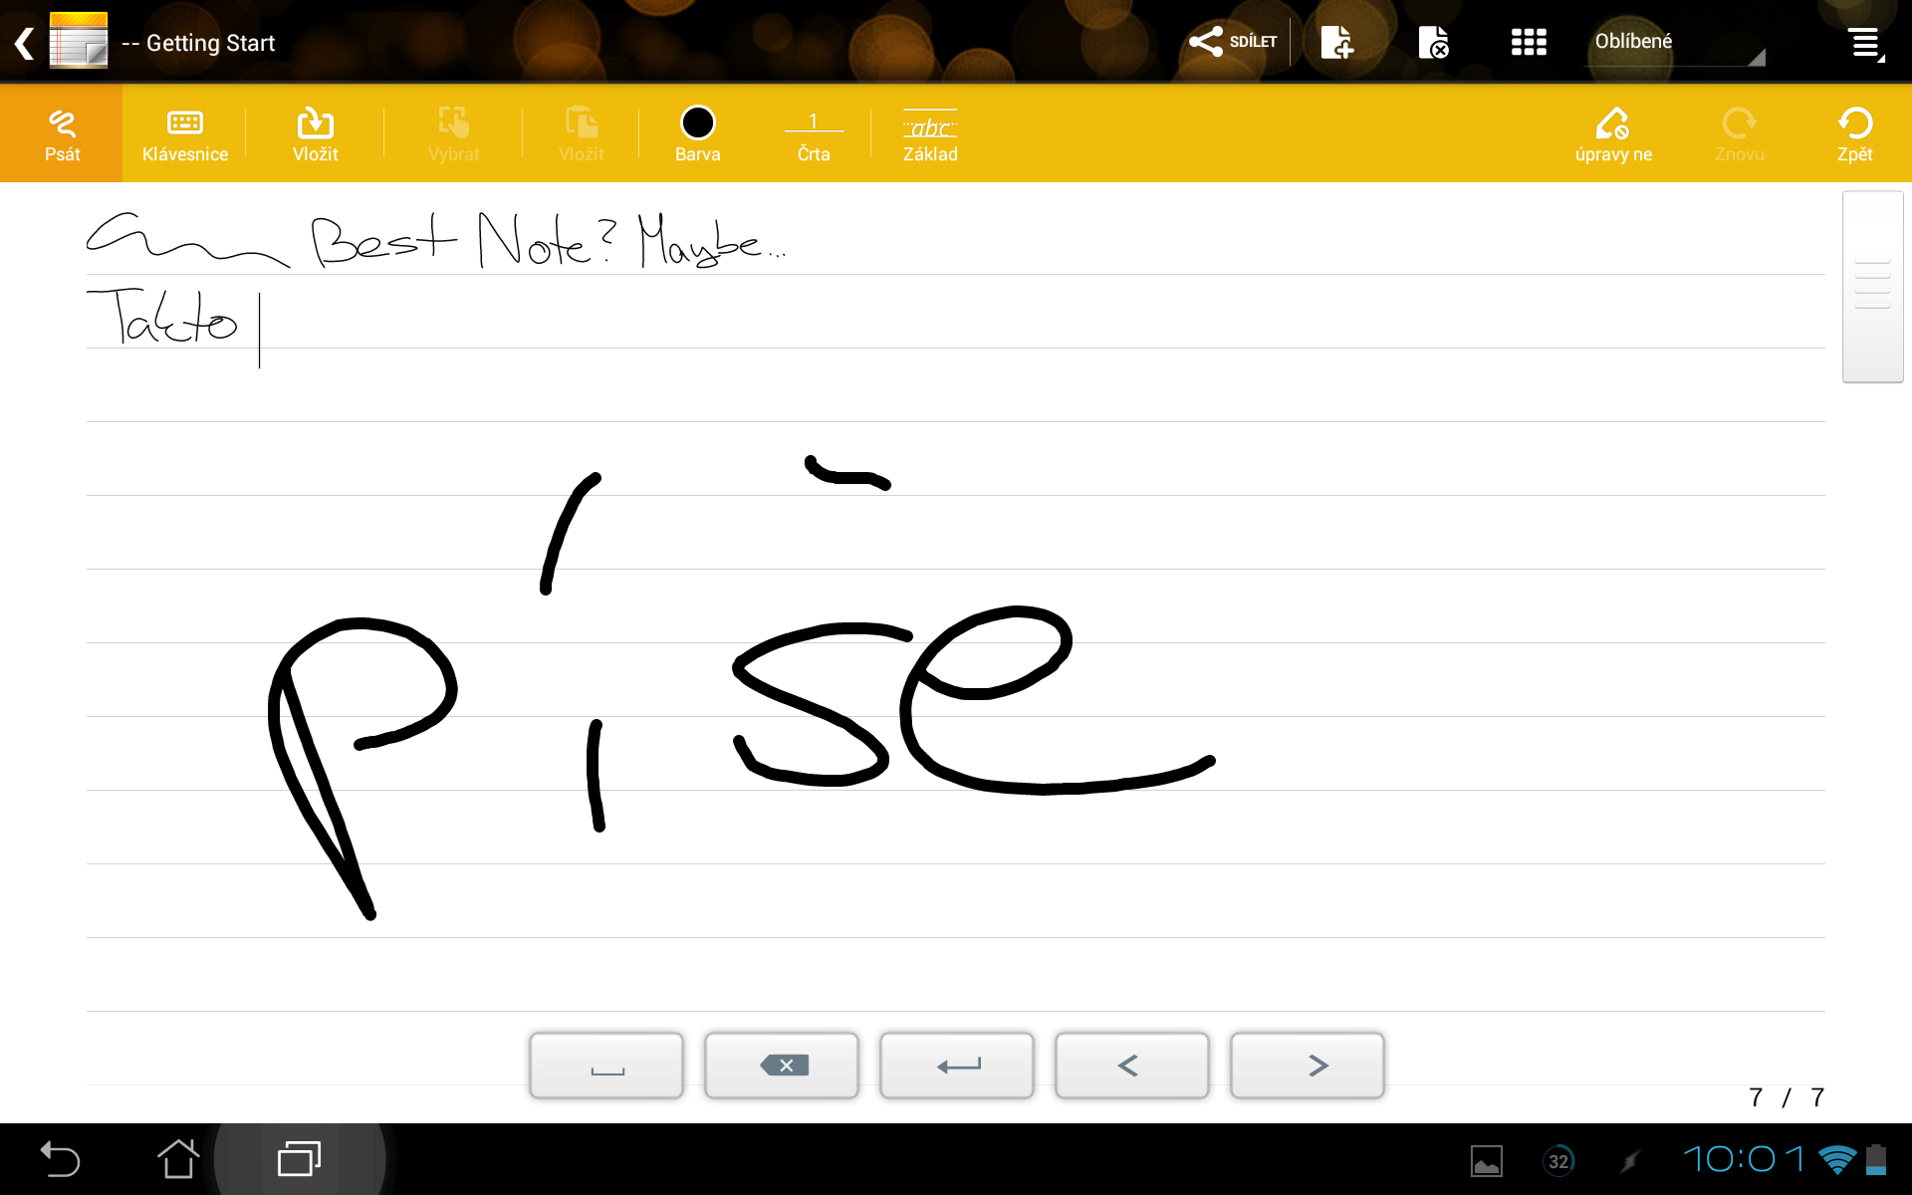Image resolution: width=1912 pixels, height=1195 pixels.
Task: Toggle the úpravy ne editing option
Action: (x=1613, y=133)
